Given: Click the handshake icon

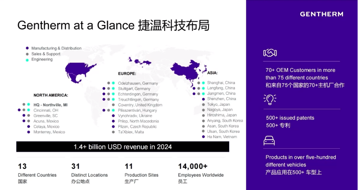Looking at the screenshot, I should [x=270, y=53].
